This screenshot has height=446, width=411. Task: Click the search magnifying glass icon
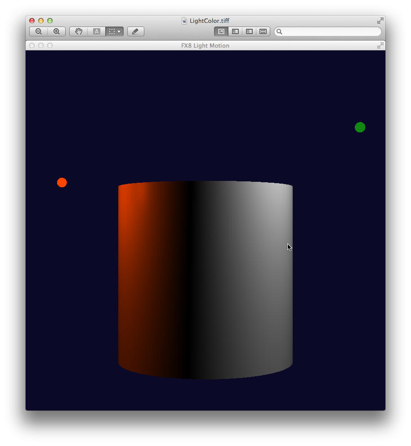click(x=279, y=32)
